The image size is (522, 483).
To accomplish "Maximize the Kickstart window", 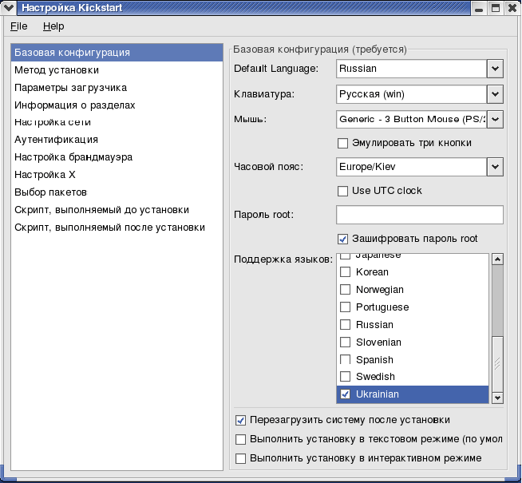I will point(496,8).
